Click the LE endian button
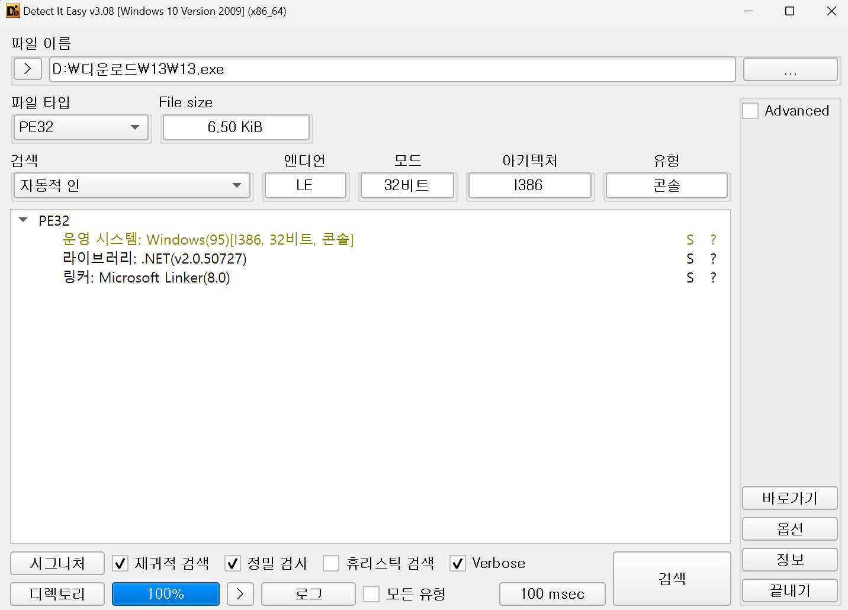 (x=305, y=185)
